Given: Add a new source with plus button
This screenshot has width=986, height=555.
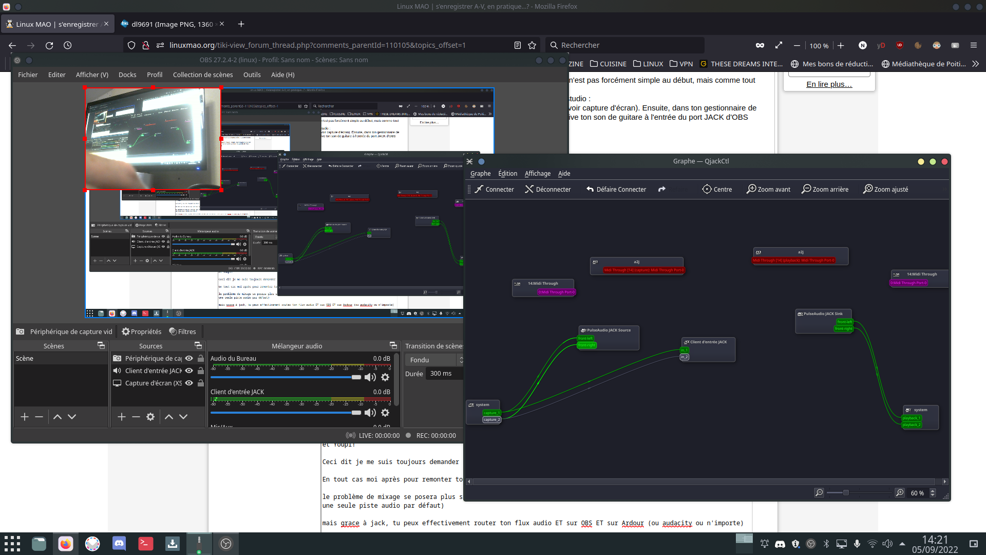Looking at the screenshot, I should [122, 417].
